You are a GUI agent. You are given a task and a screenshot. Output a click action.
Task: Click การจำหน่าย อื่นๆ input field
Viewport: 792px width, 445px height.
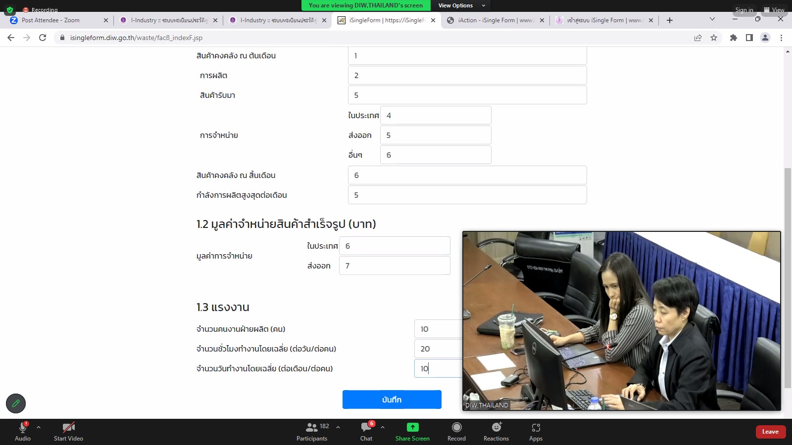(x=436, y=155)
